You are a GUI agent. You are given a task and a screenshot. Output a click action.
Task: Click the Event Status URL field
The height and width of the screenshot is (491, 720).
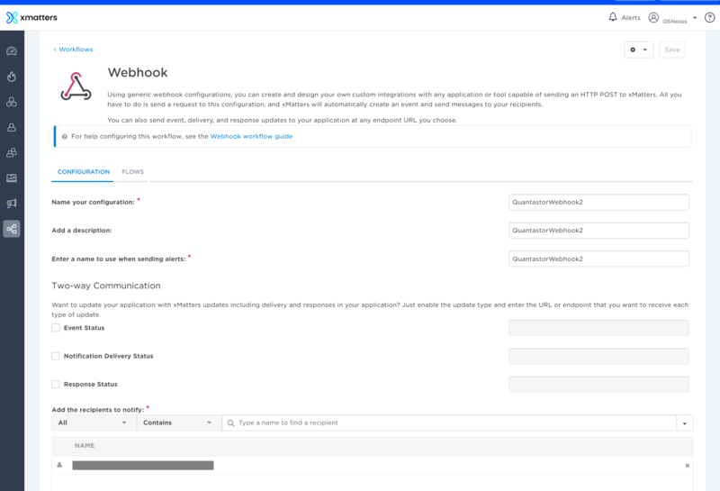coord(598,328)
